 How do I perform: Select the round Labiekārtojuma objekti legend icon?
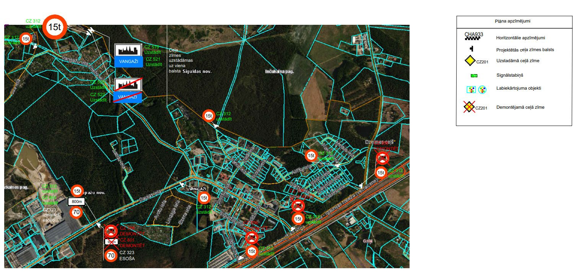[x=483, y=90]
